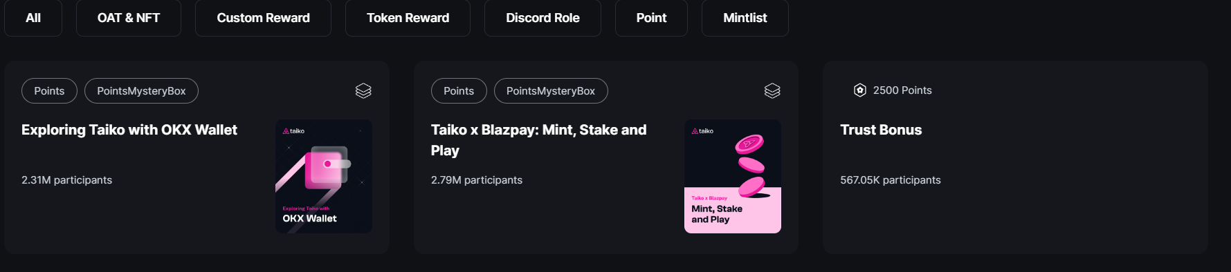Screen dimensions: 1231x272
Task: Choose the Discord Role filter
Action: click(542, 18)
